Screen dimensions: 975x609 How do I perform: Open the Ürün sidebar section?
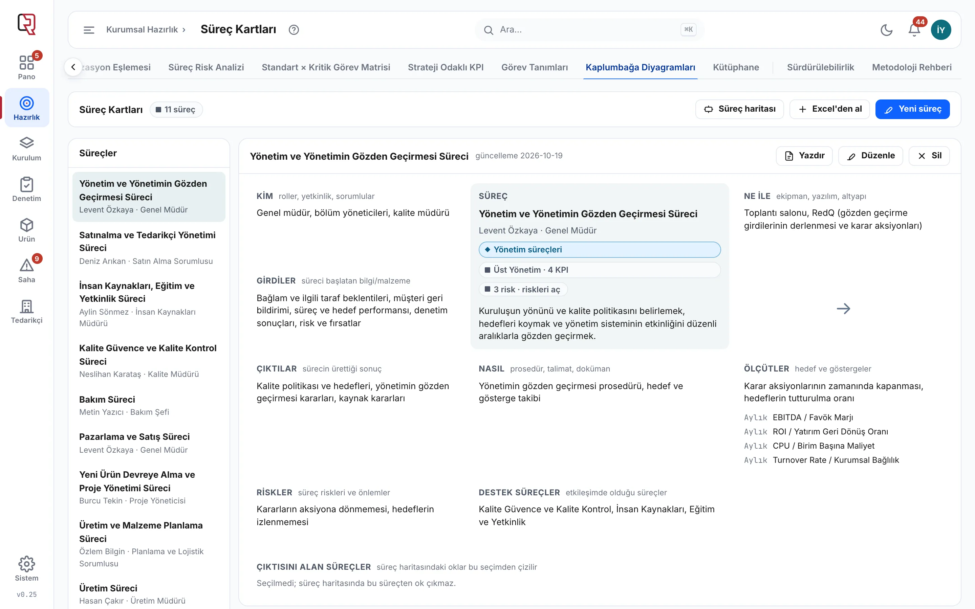click(27, 230)
